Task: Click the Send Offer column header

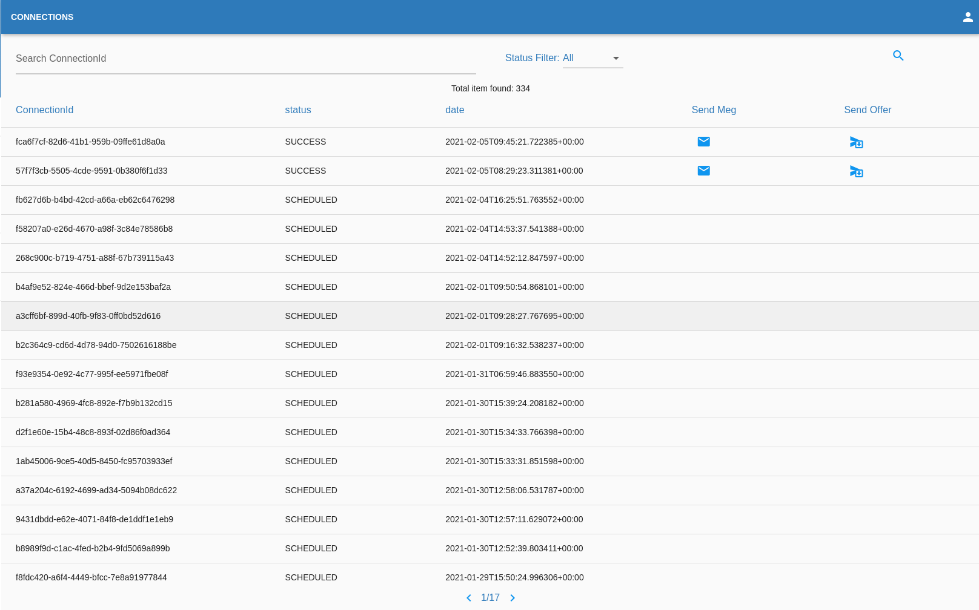Action: tap(868, 110)
